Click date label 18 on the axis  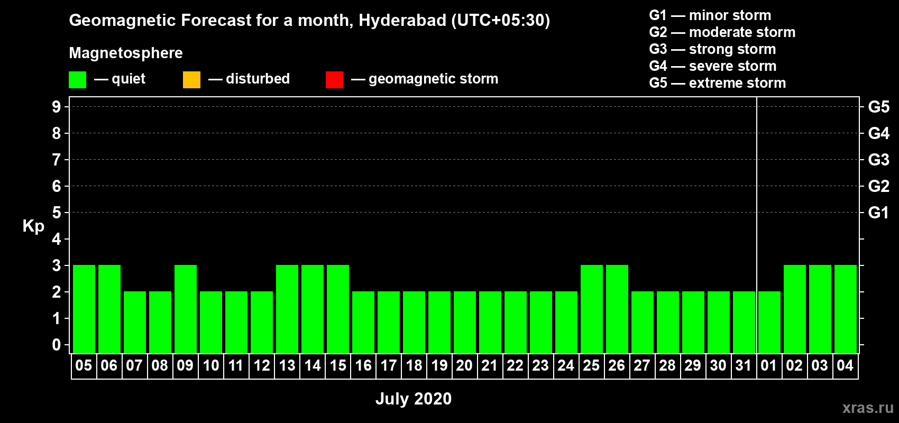(x=414, y=366)
